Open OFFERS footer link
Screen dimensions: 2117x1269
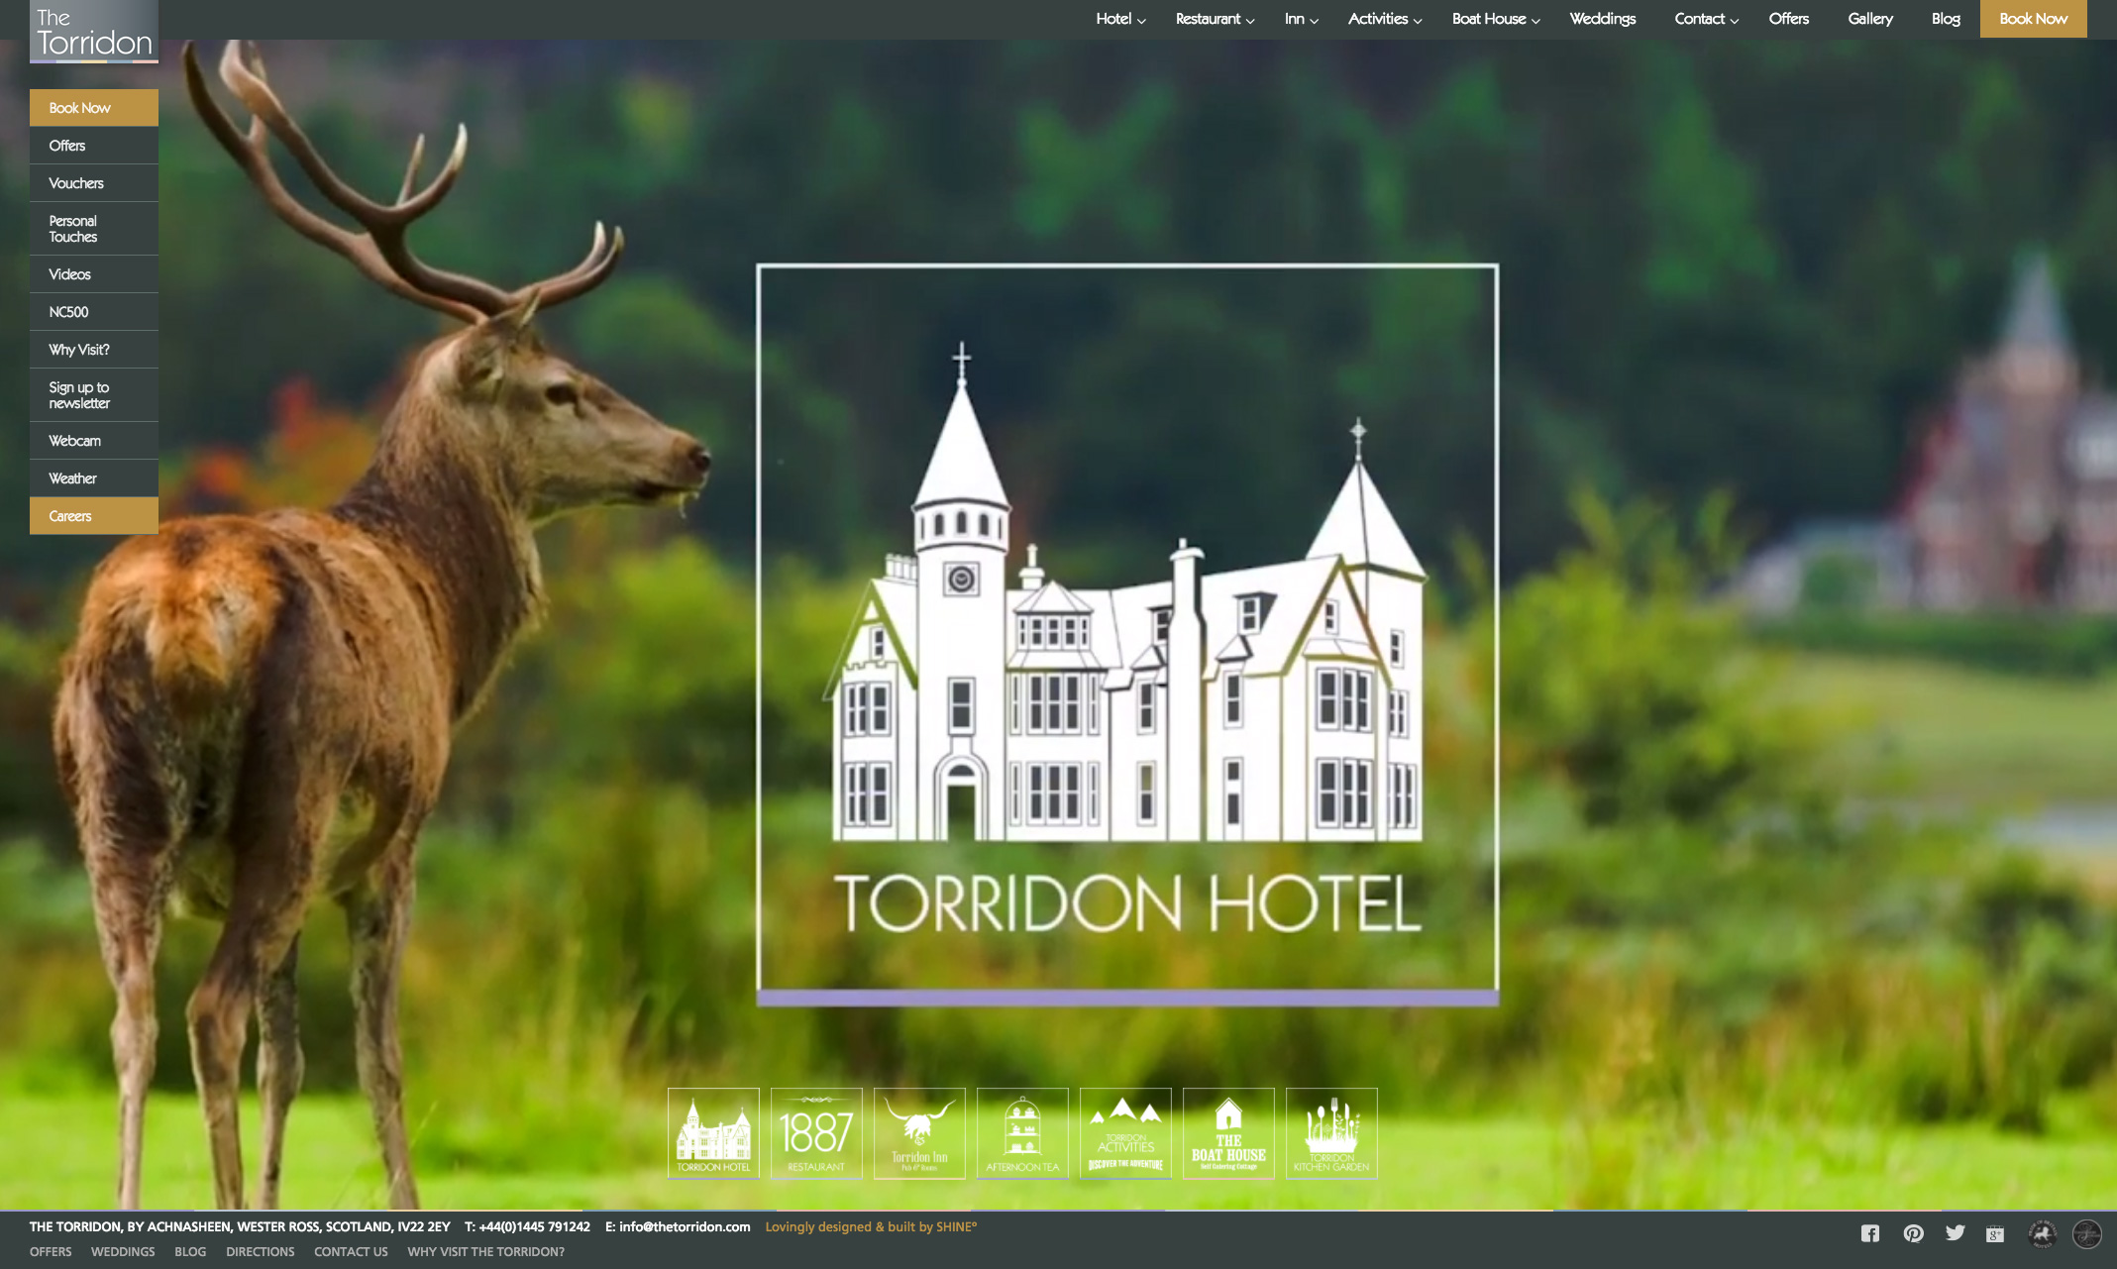point(51,1252)
